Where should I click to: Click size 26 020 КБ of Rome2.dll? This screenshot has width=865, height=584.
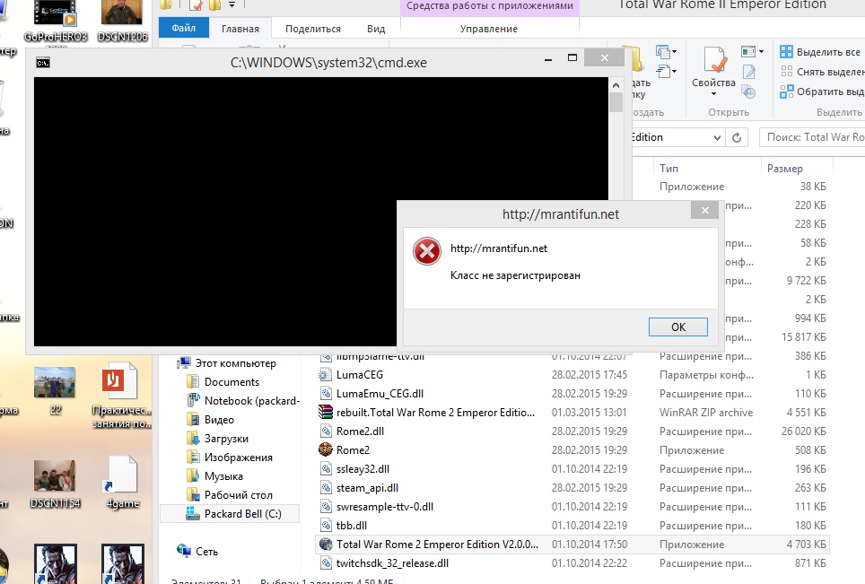coord(803,431)
